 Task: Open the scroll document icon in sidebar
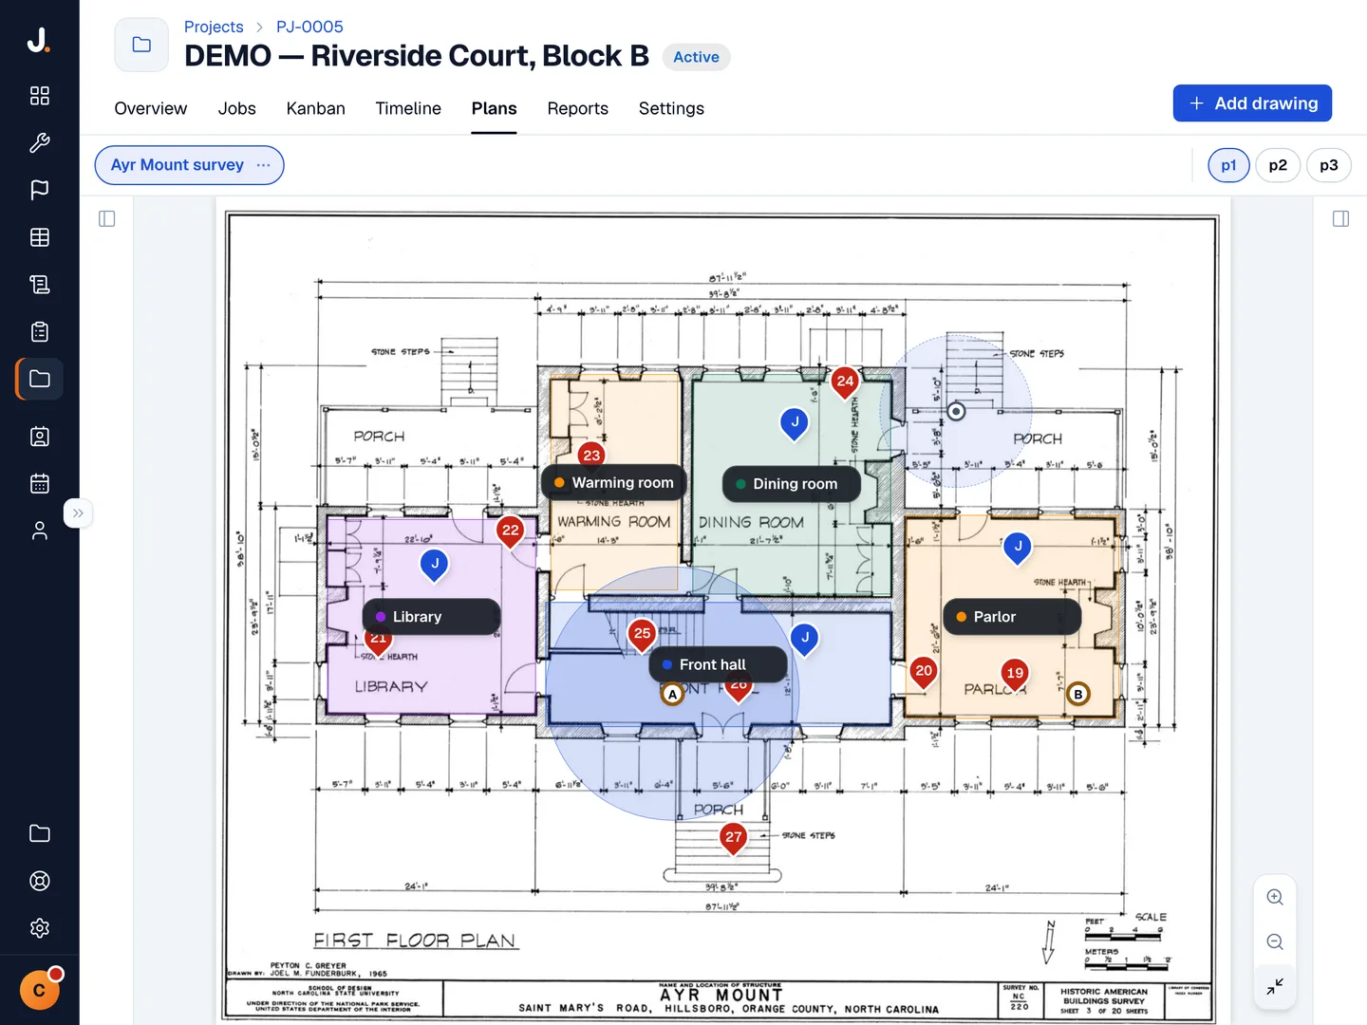click(x=40, y=285)
